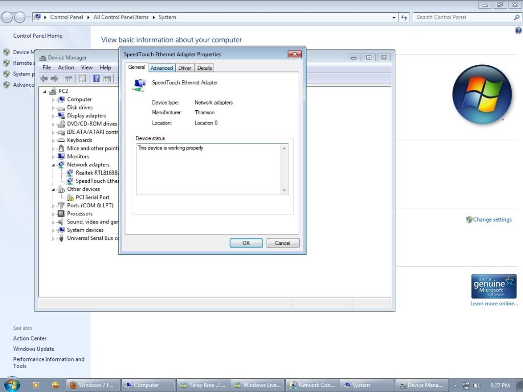This screenshot has width=523, height=392.
Task: Select the SpeedTouch Ethernet adapter tree entry
Action: pyautogui.click(x=97, y=181)
